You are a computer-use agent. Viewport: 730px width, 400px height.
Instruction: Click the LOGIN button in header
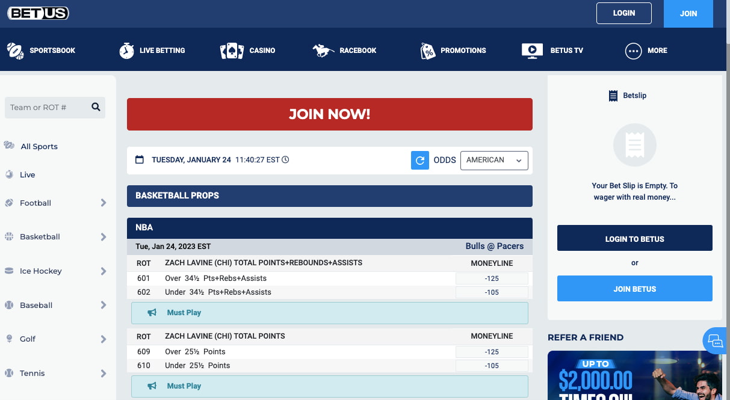[624, 13]
